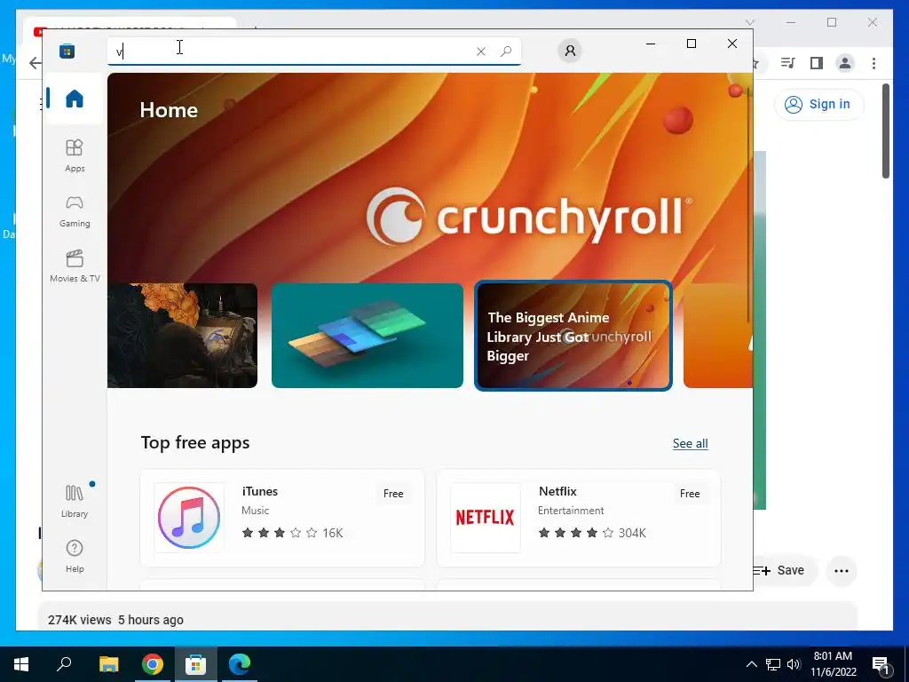Screen dimensions: 909x682
Task: Open the Netflix app listing
Action: [579, 518]
